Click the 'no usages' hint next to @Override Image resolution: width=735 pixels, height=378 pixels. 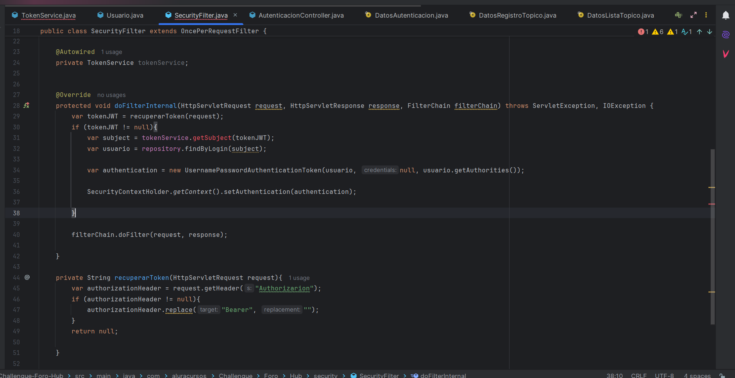111,95
